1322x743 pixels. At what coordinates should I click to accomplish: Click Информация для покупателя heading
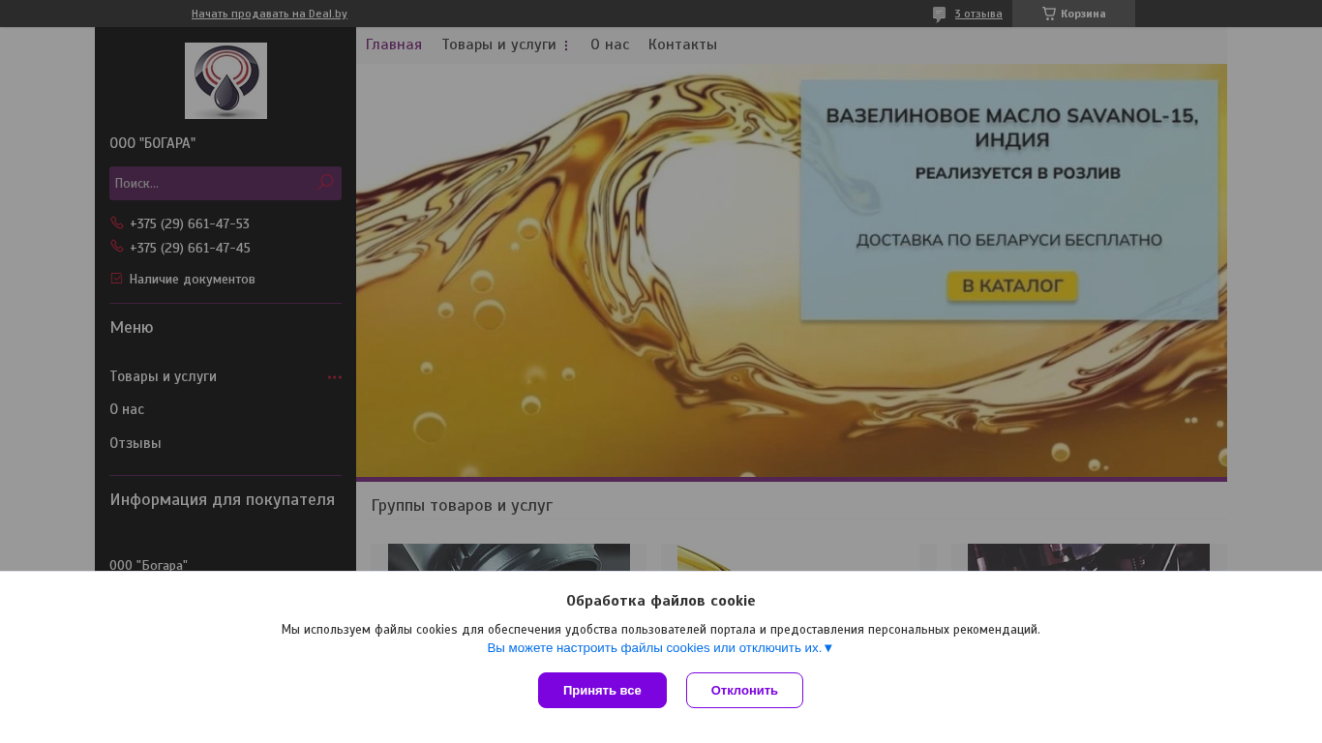[223, 499]
